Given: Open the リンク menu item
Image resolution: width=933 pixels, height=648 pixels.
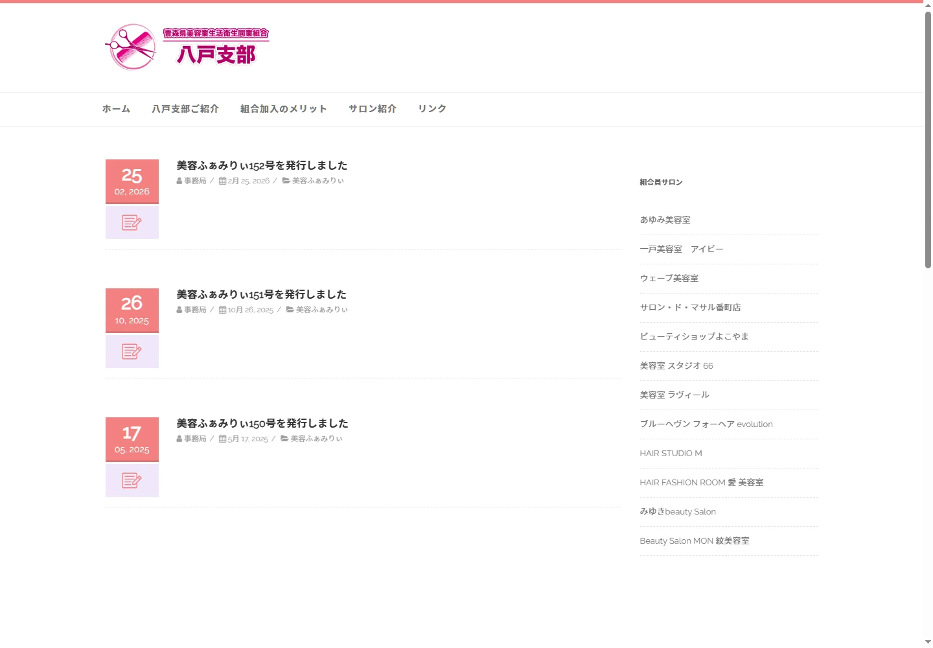Looking at the screenshot, I should tap(432, 109).
